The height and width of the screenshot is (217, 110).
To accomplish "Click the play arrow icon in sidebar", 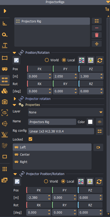I will tap(5, 11).
